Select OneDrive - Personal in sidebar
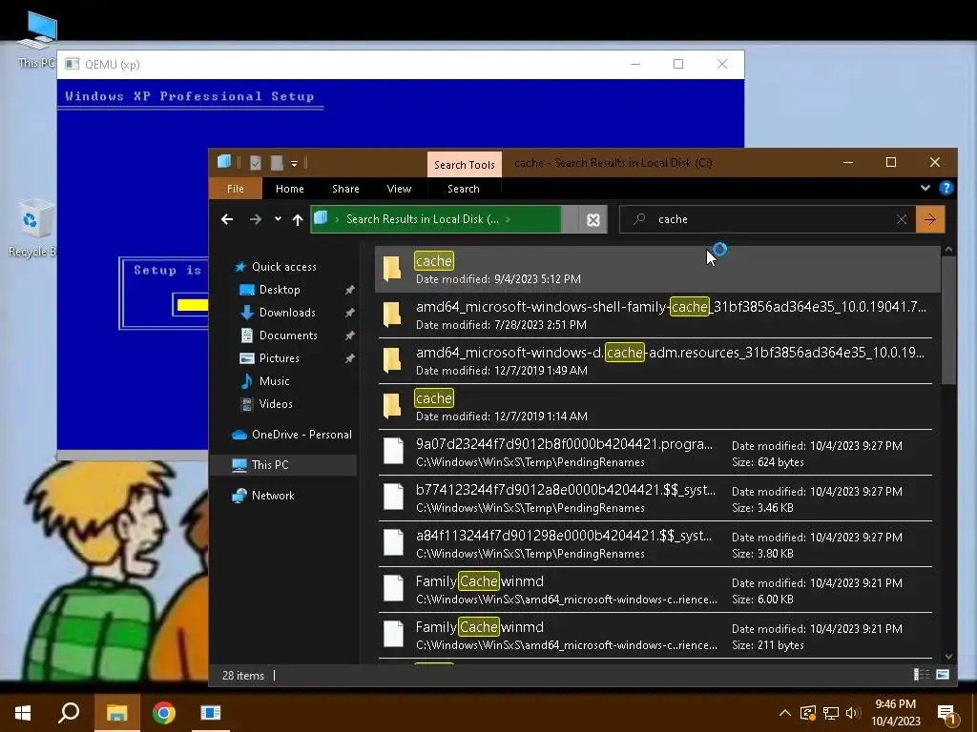The width and height of the screenshot is (977, 732). (301, 435)
